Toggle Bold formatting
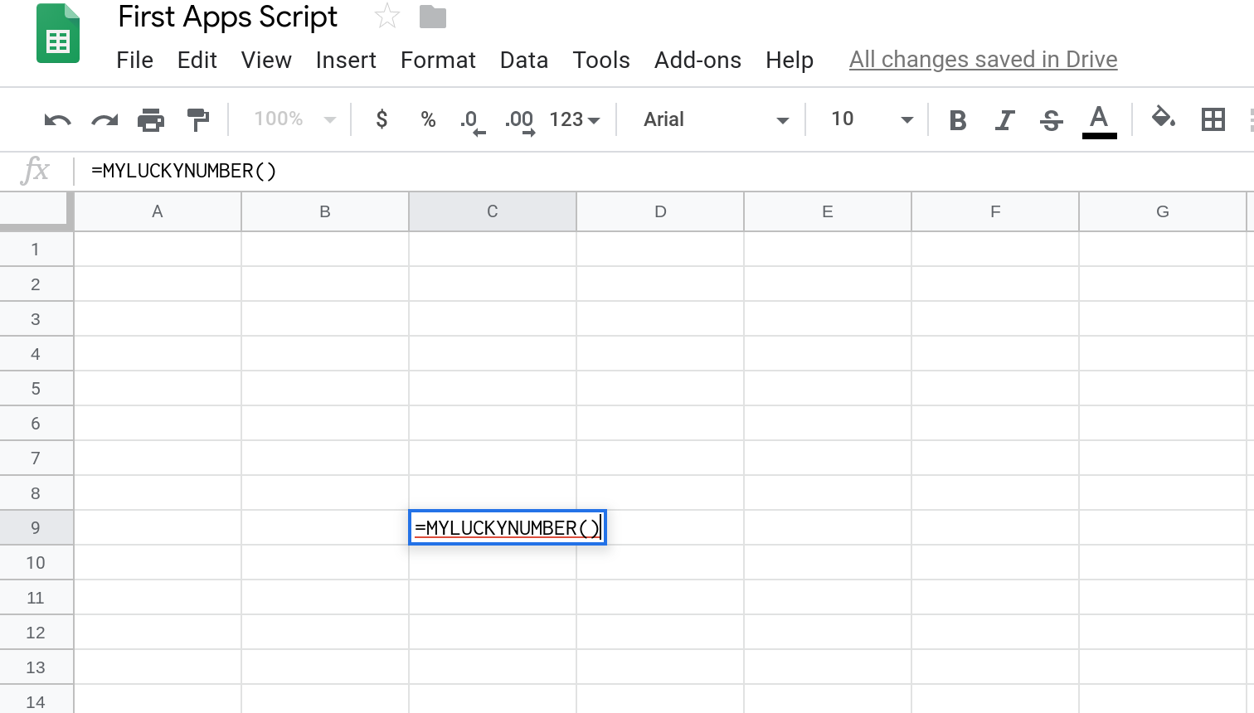This screenshot has width=1254, height=713. 958,120
